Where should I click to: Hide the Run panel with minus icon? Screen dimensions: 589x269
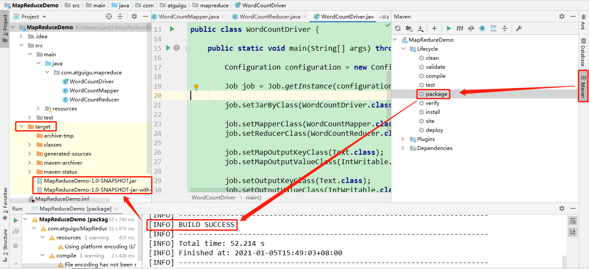(573, 208)
